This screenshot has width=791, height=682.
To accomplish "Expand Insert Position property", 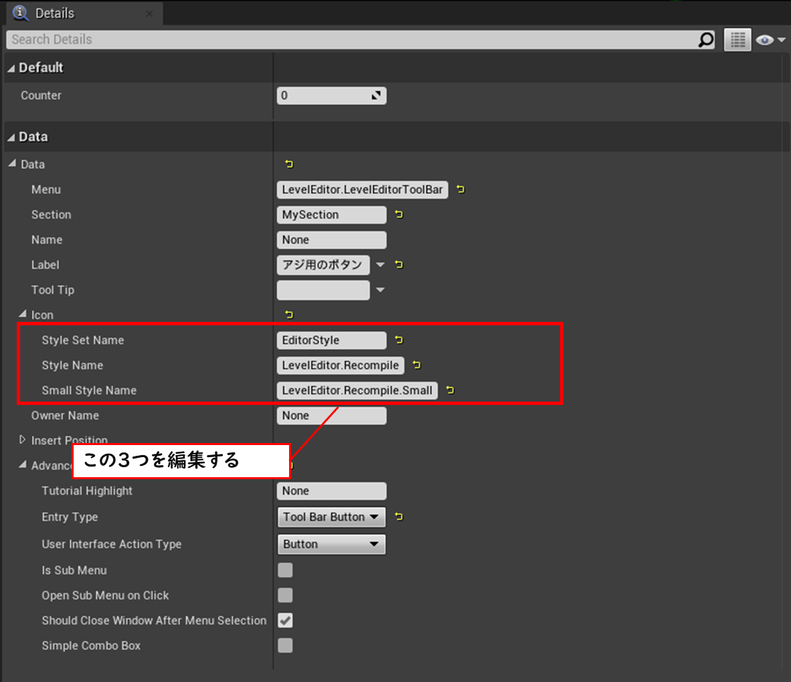I will [22, 440].
